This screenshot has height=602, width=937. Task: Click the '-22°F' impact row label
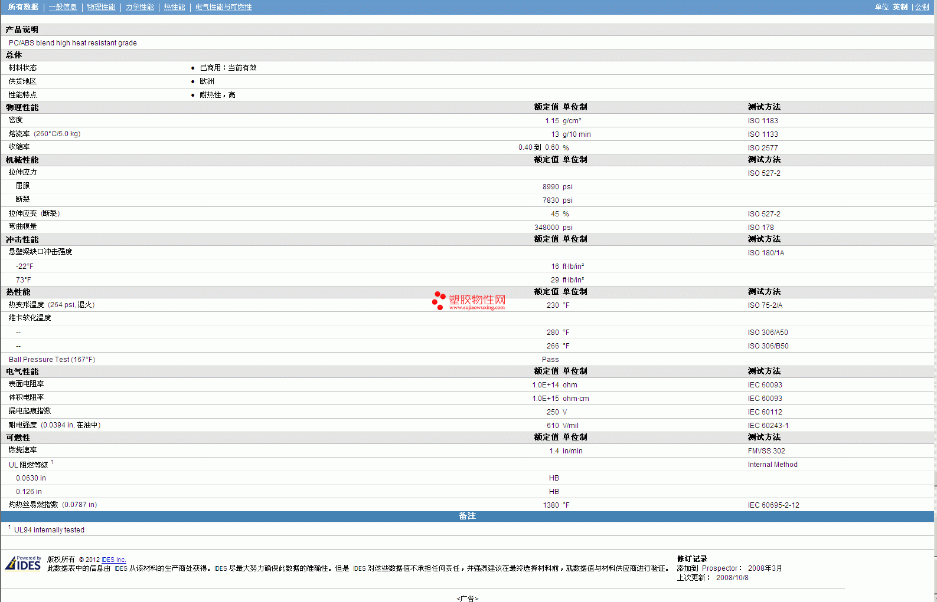pos(24,267)
